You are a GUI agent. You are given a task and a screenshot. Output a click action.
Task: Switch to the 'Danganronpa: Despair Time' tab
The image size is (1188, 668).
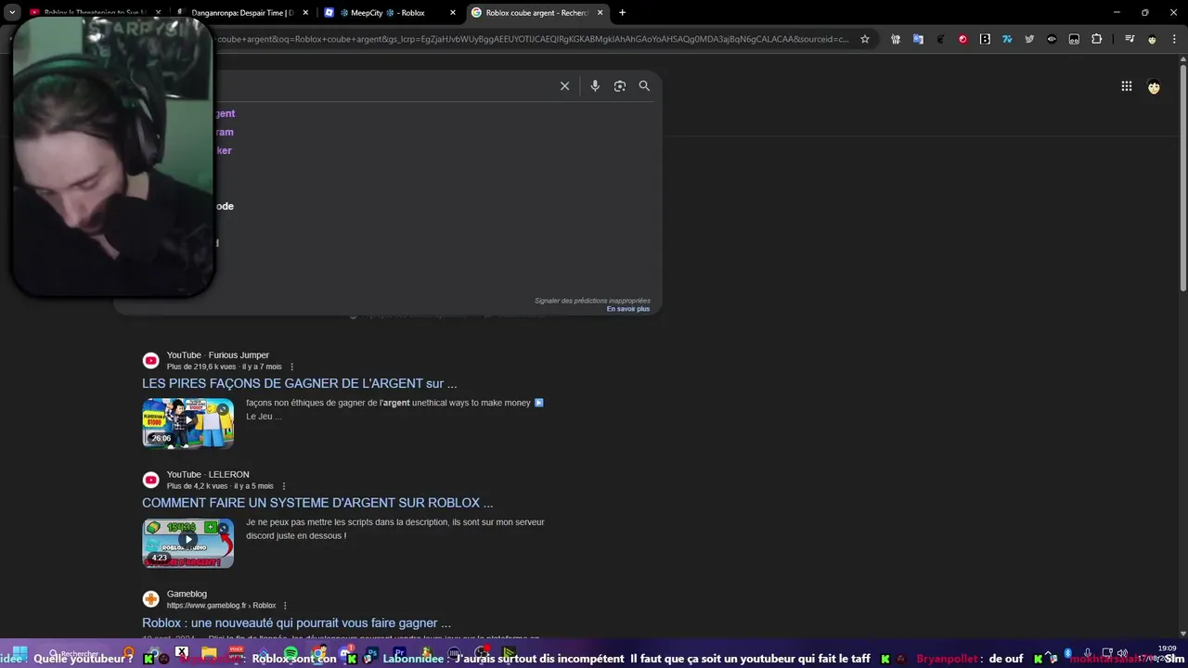pyautogui.click(x=242, y=13)
